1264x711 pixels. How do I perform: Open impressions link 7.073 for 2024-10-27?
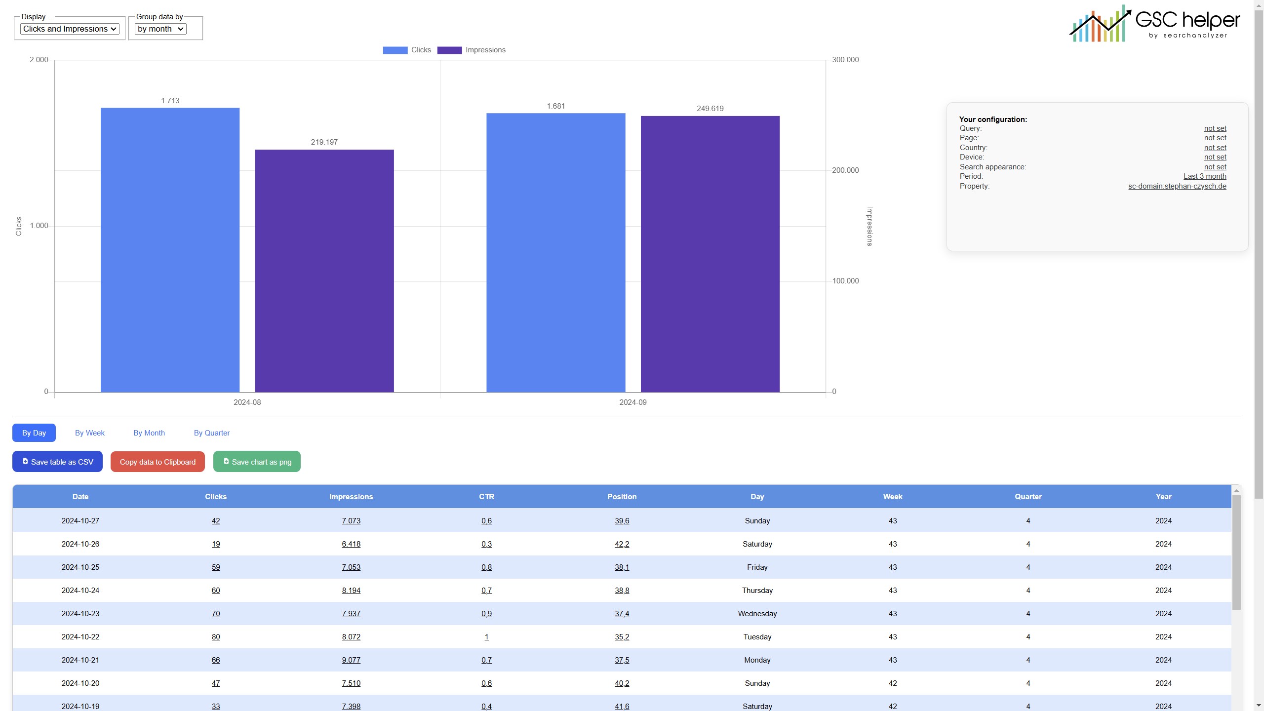coord(351,520)
